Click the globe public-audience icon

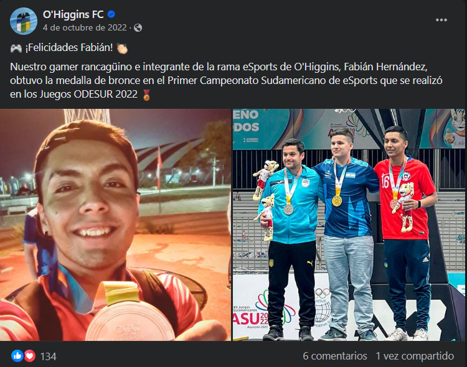(x=138, y=28)
